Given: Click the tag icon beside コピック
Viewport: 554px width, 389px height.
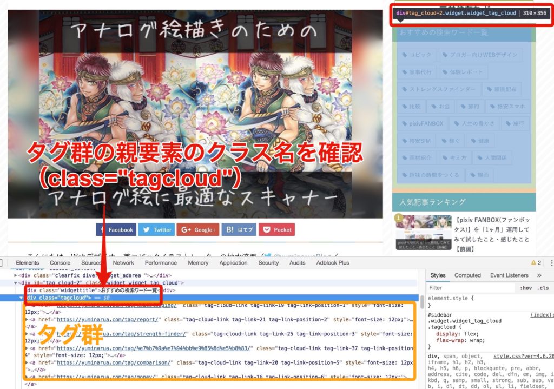Looking at the screenshot, I should (405, 55).
